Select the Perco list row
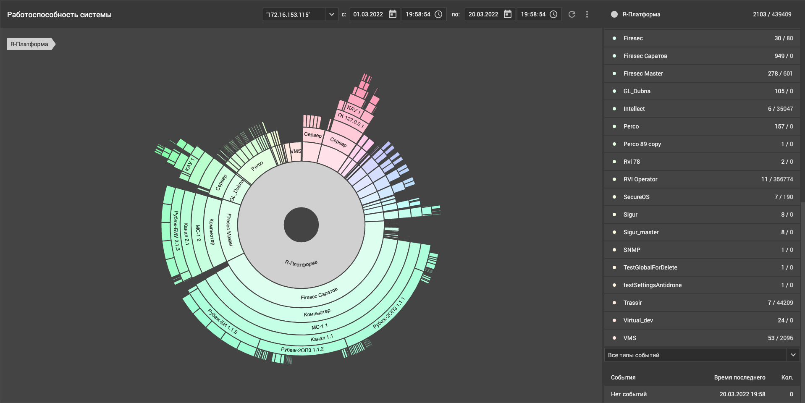This screenshot has width=805, height=403. (x=702, y=126)
